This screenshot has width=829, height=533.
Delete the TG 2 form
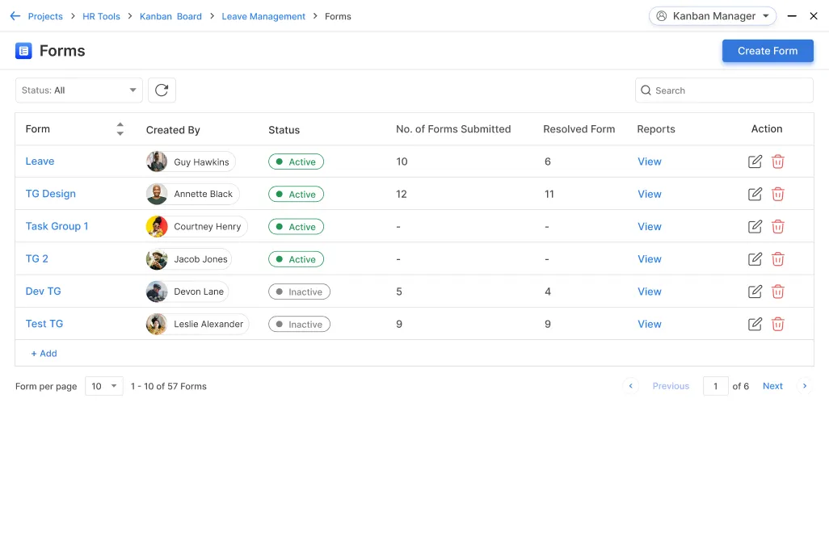[x=777, y=259]
